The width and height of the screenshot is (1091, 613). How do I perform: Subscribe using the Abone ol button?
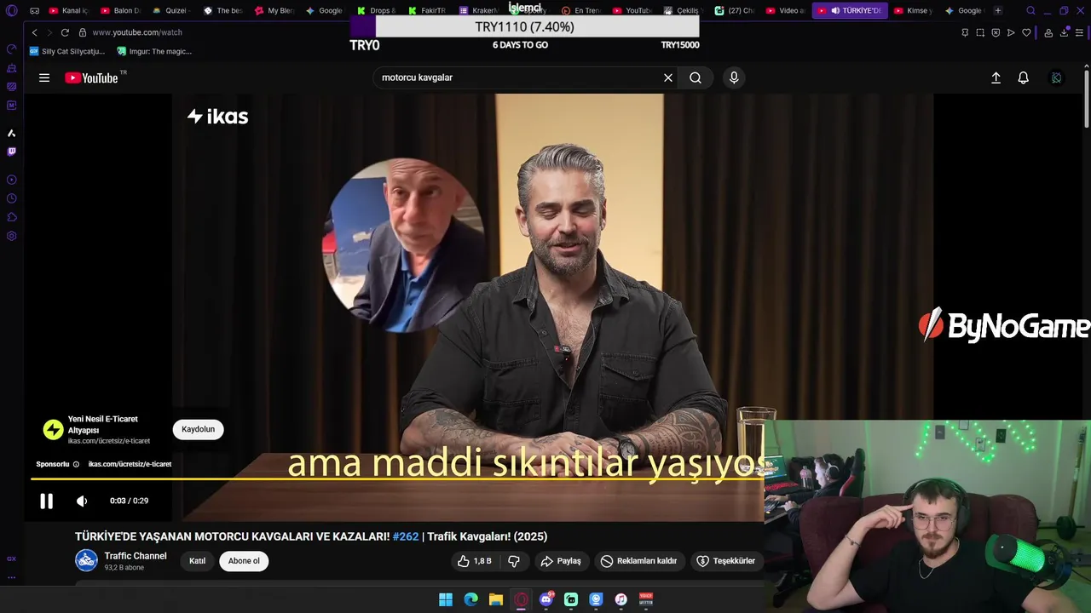(244, 561)
